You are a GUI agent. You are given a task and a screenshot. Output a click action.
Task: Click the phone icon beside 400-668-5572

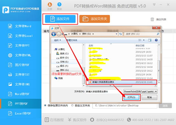129,120
